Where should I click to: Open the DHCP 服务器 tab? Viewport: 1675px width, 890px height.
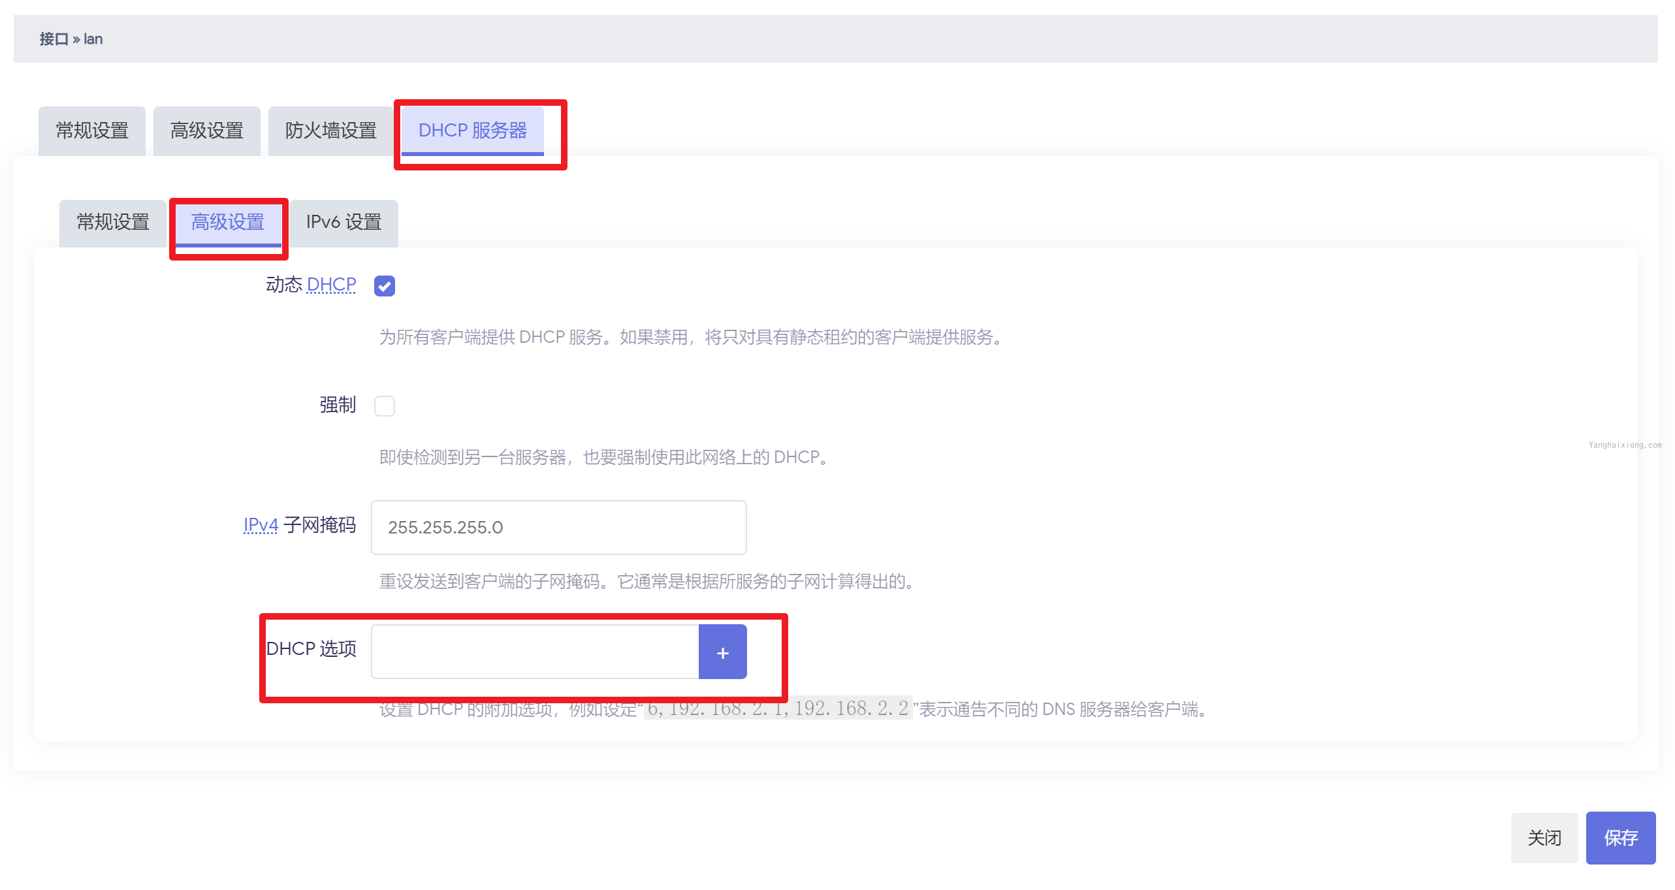click(x=472, y=130)
